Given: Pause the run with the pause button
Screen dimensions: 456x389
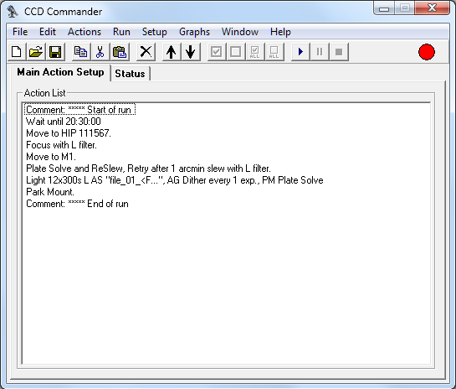Looking at the screenshot, I should pos(320,52).
